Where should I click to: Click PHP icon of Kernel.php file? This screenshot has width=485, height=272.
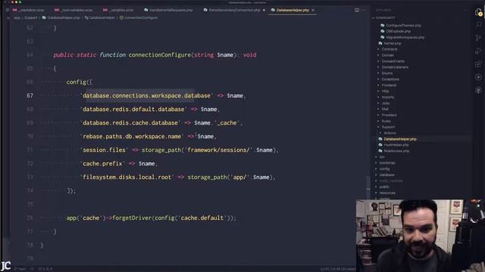(x=380, y=43)
